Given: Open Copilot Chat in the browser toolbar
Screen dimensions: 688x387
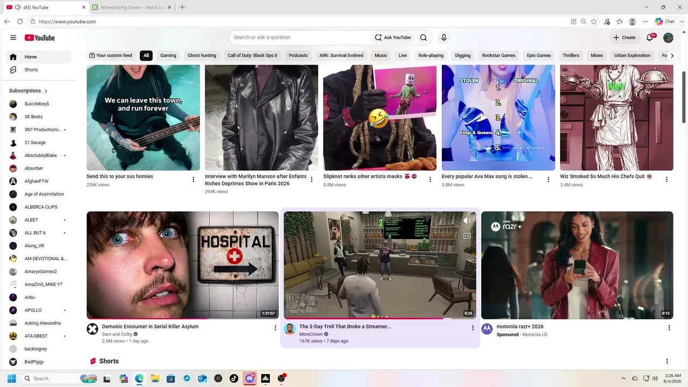Looking at the screenshot, I should [665, 21].
